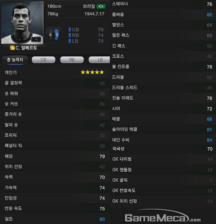This screenshot has height=224, width=216.
Task: Click the 점프 stat value 80
Action: 102,219
